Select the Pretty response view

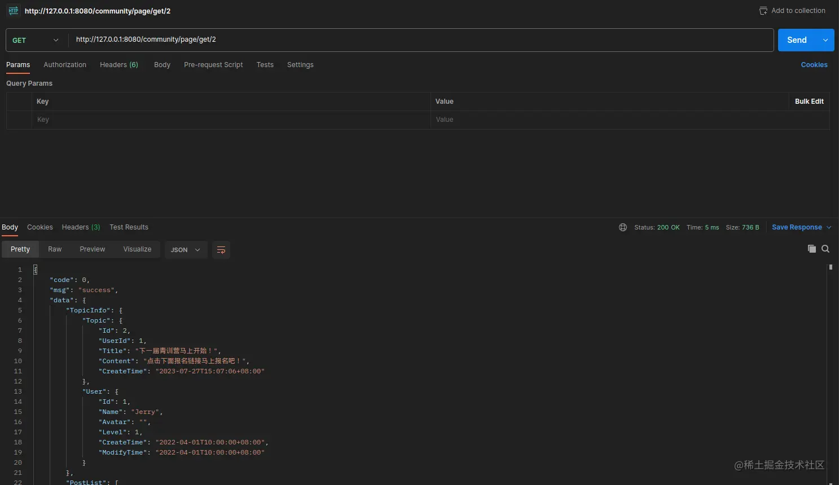tap(20, 249)
